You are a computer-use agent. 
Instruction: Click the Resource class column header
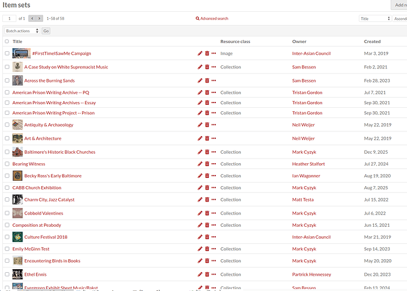pos(235,41)
